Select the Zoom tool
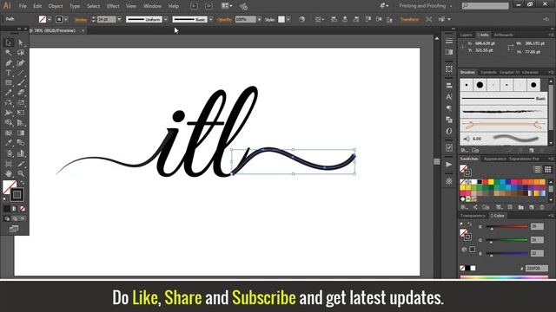The width and height of the screenshot is (556, 312). (21, 173)
